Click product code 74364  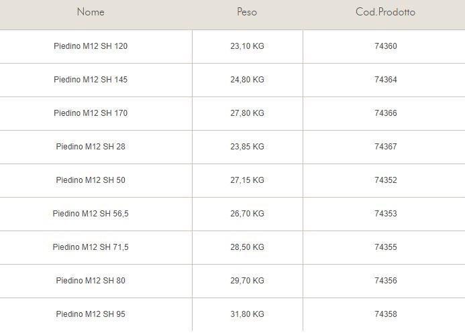point(386,80)
